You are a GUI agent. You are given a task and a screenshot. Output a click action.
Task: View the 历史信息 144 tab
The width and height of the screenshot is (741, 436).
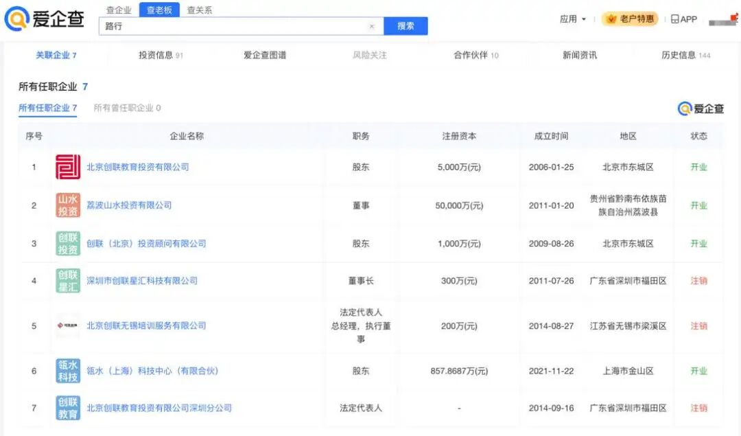click(685, 55)
